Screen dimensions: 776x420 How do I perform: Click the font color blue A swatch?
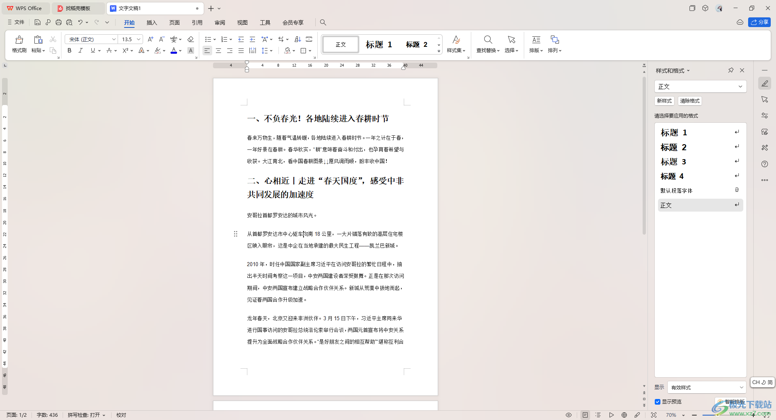(174, 50)
